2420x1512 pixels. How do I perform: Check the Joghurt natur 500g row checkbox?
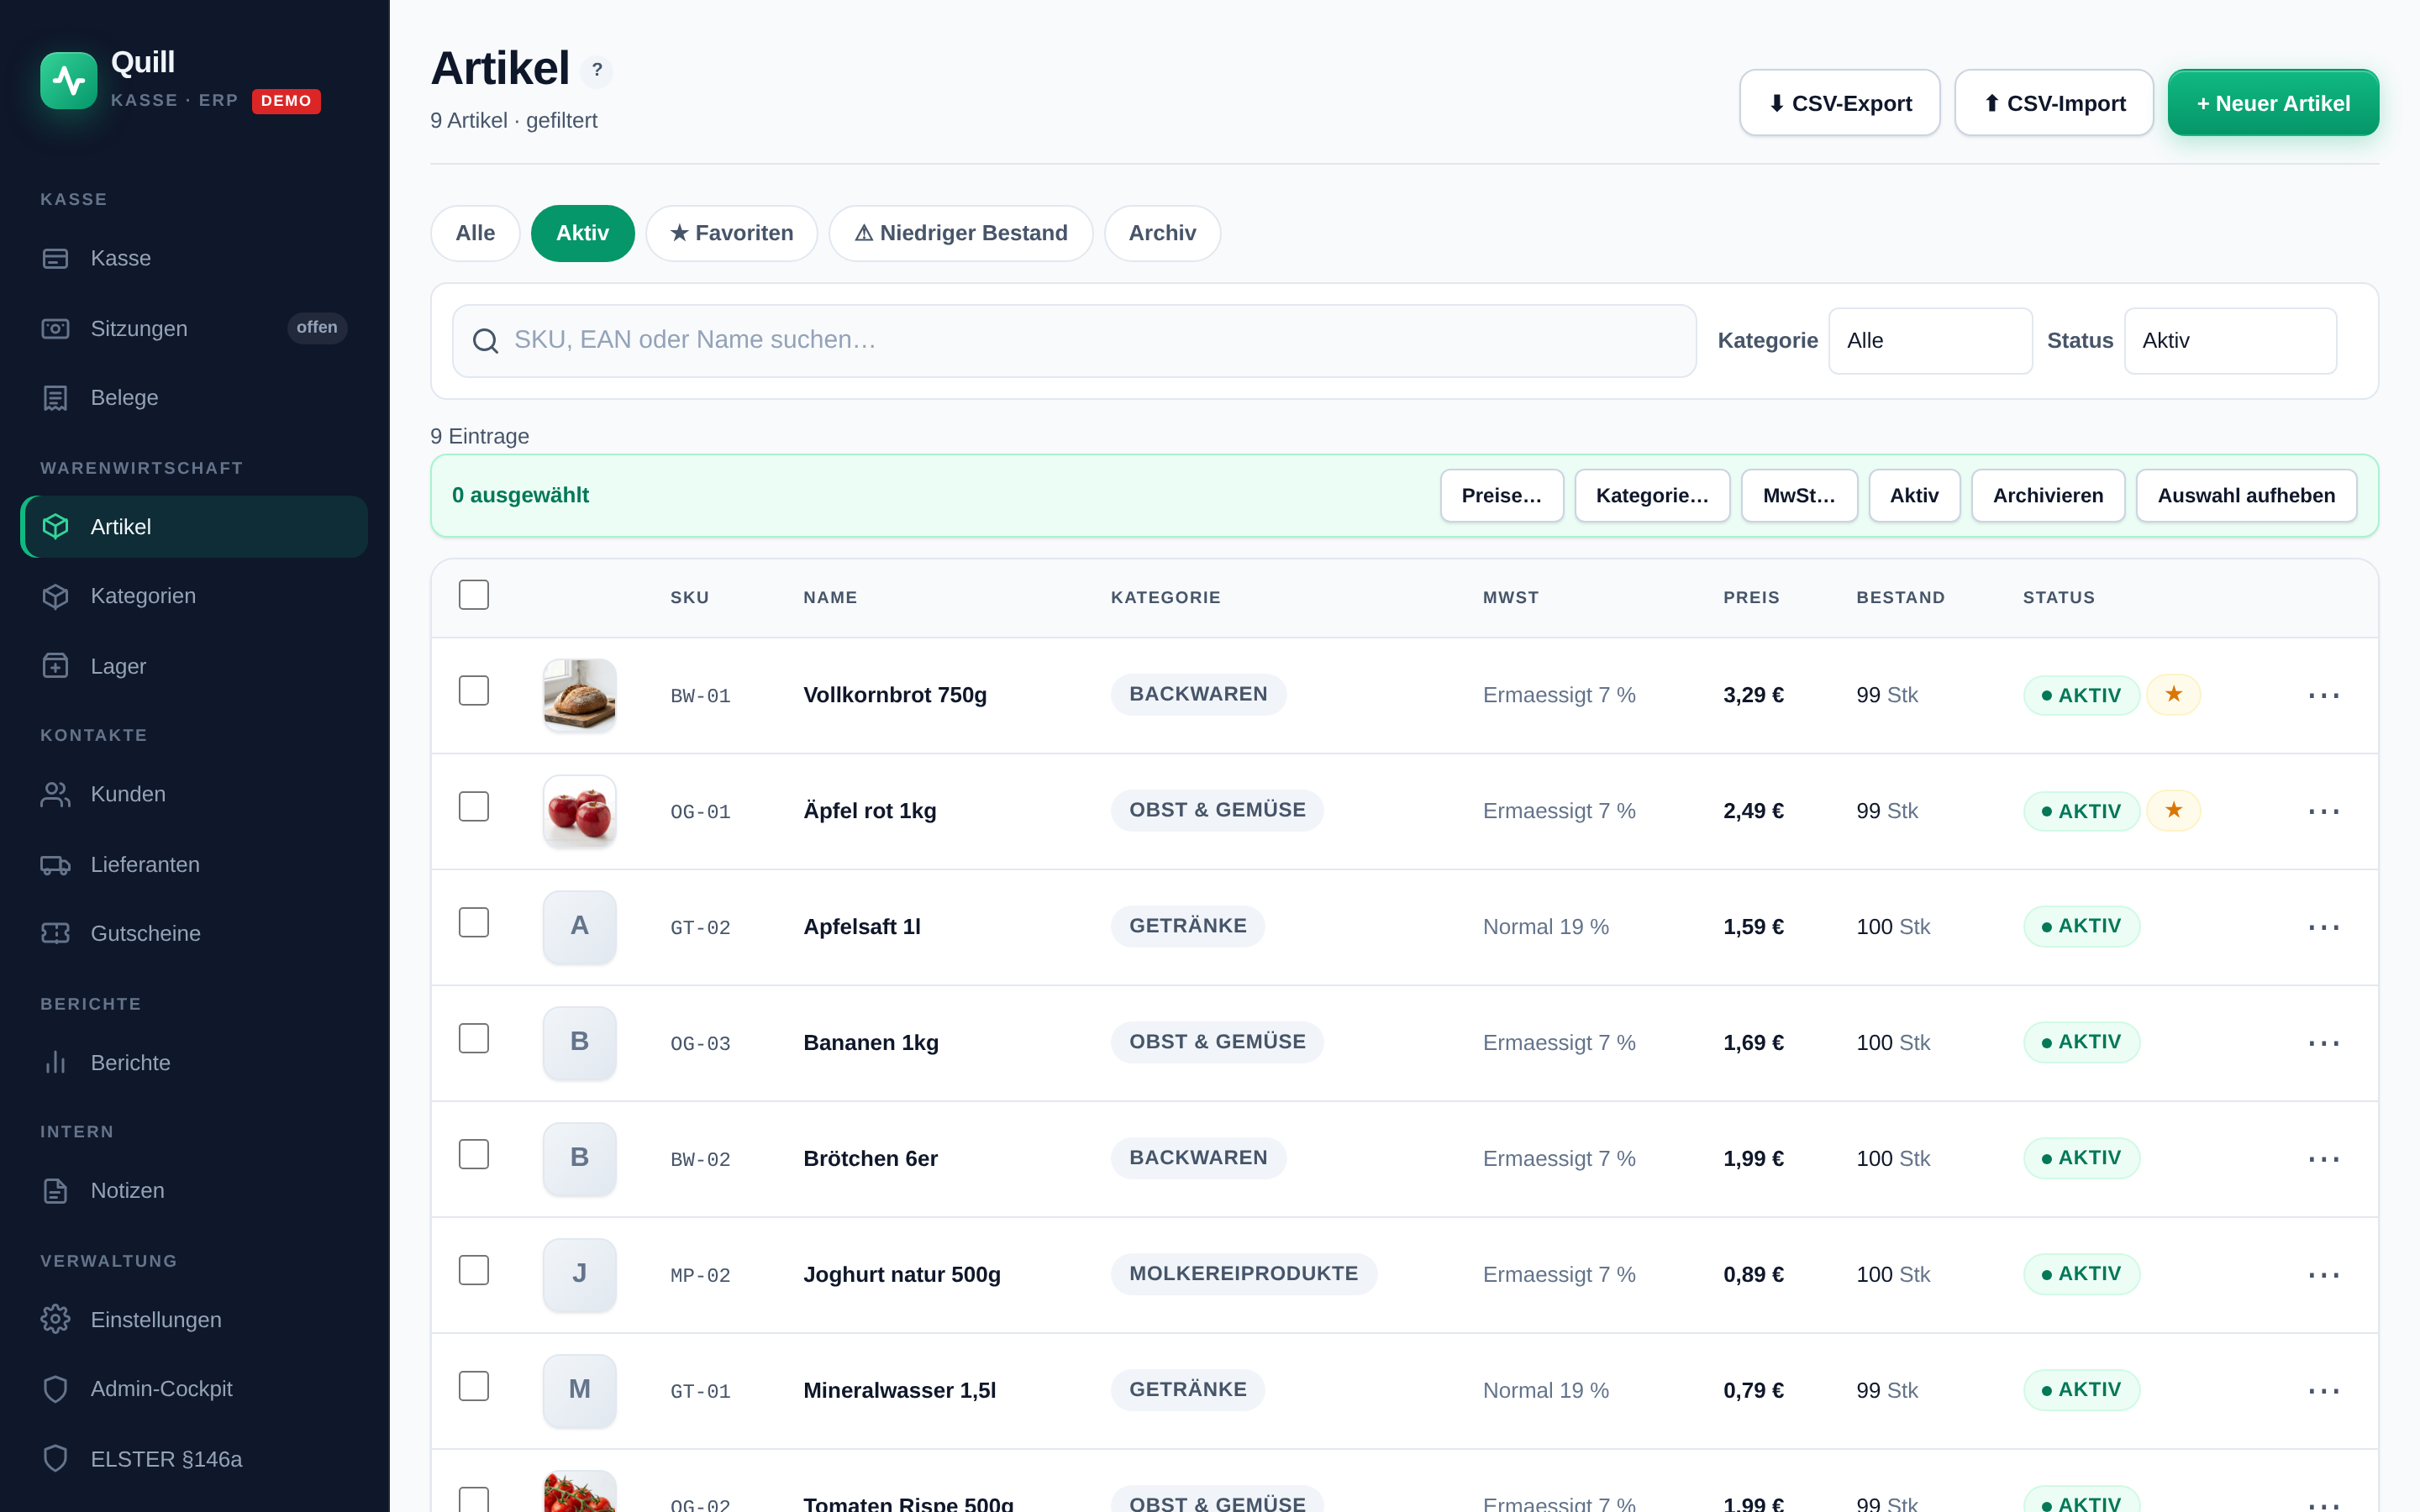coord(474,1271)
